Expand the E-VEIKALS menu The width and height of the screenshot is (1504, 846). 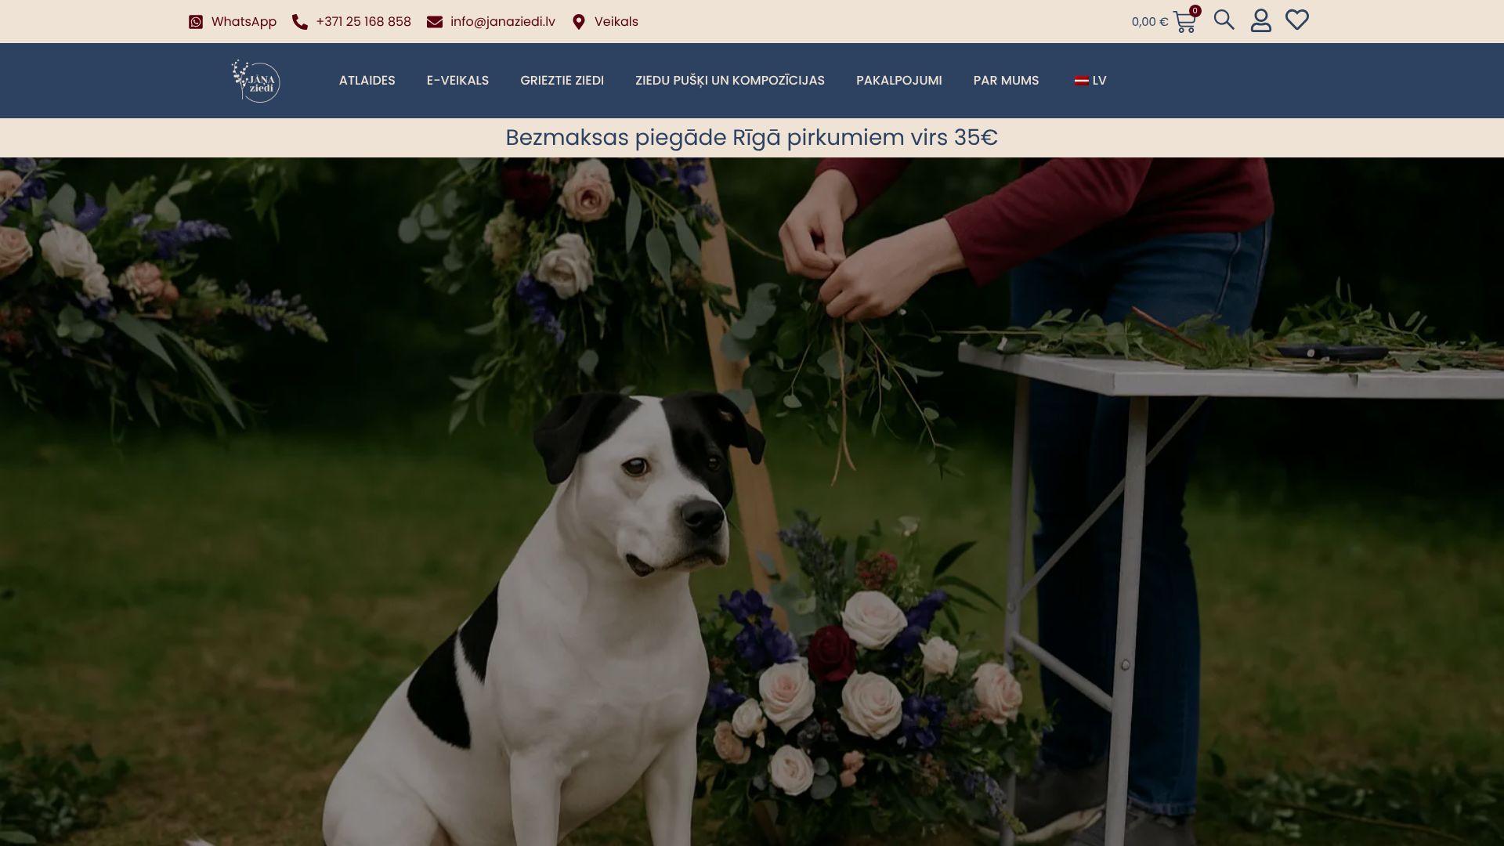[457, 81]
